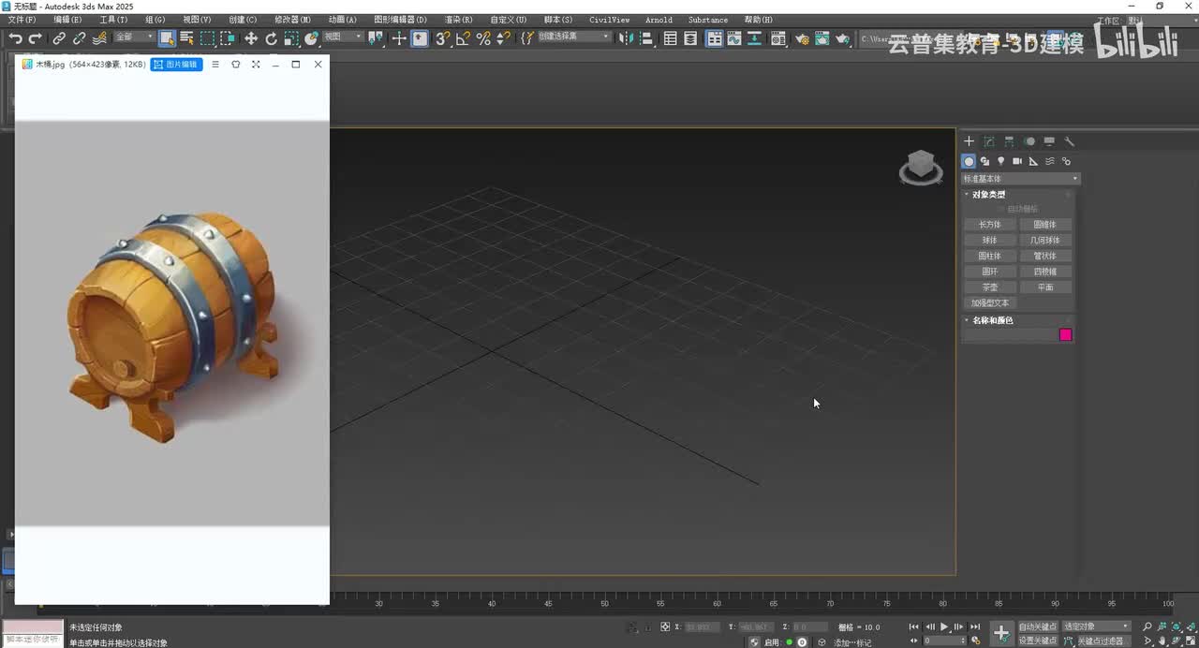Open the 修改器(M) menu
Viewport: 1199px width, 648px height.
coord(292,20)
